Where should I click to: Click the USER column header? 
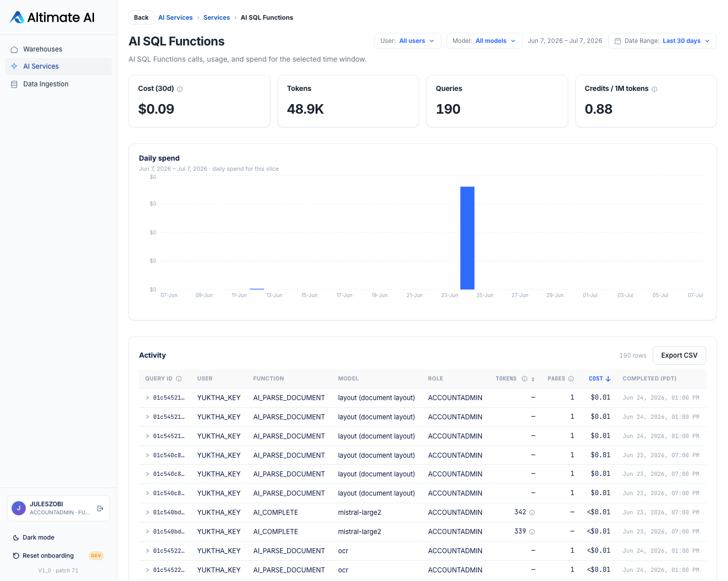[x=205, y=379]
